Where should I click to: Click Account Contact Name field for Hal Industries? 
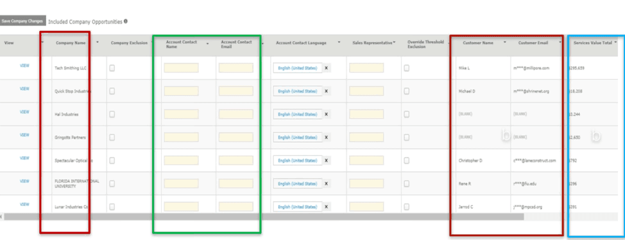(181, 114)
